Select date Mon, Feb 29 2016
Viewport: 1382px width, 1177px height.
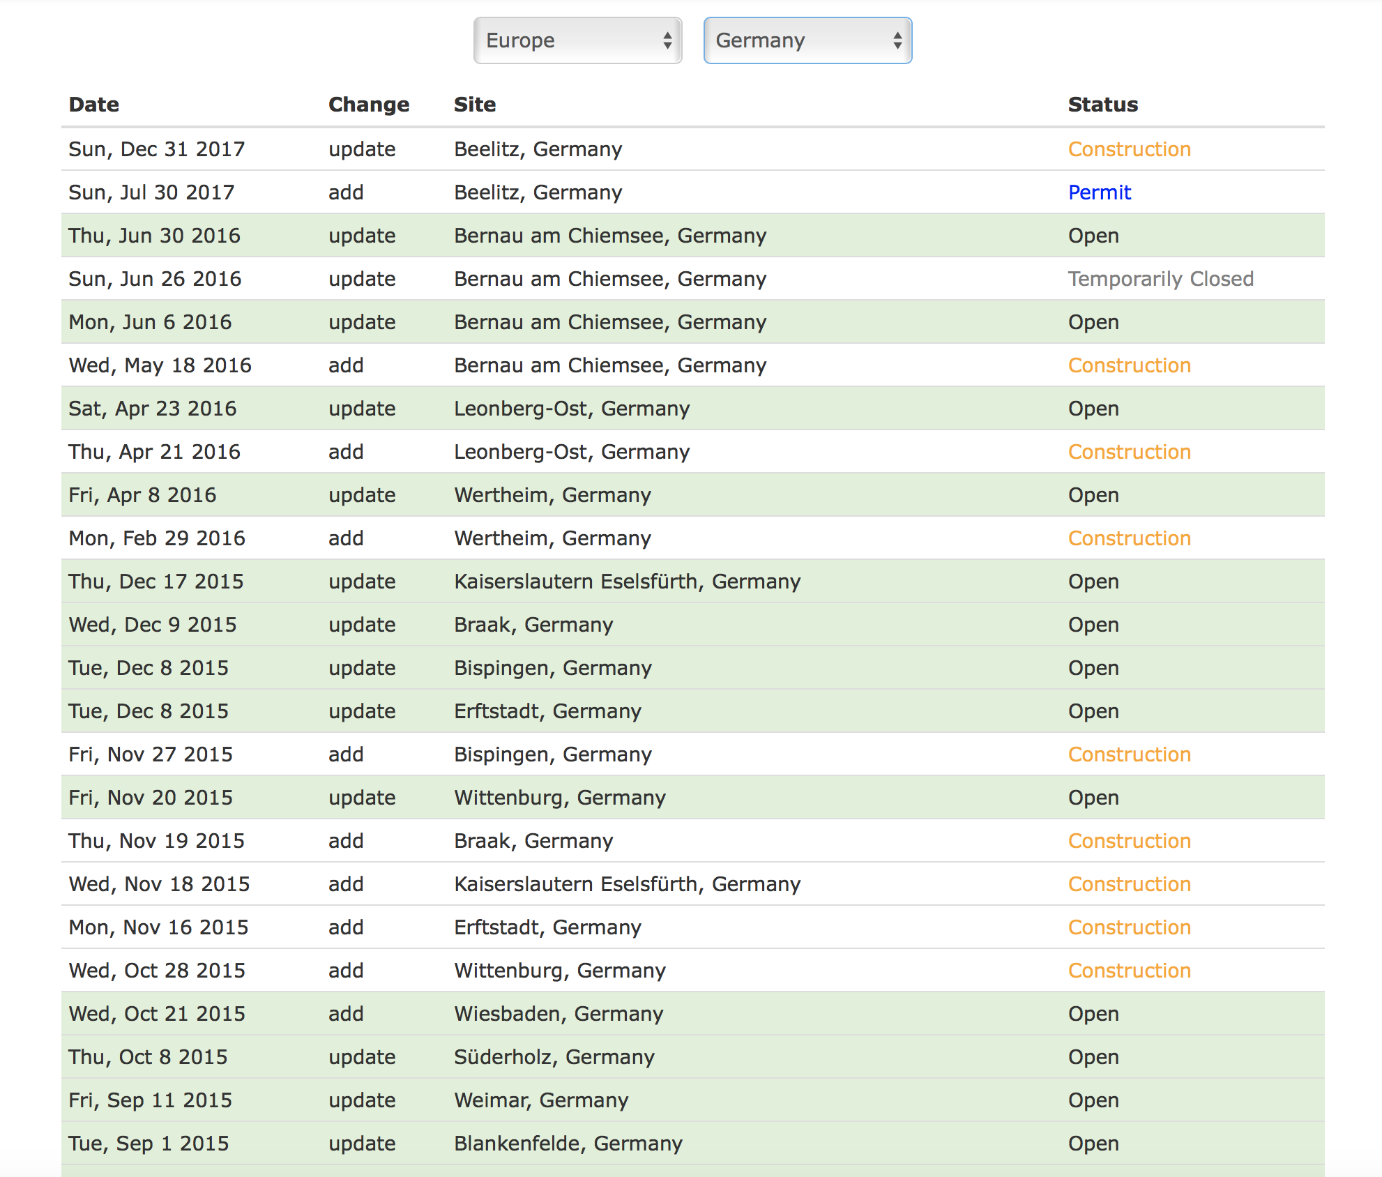157,538
